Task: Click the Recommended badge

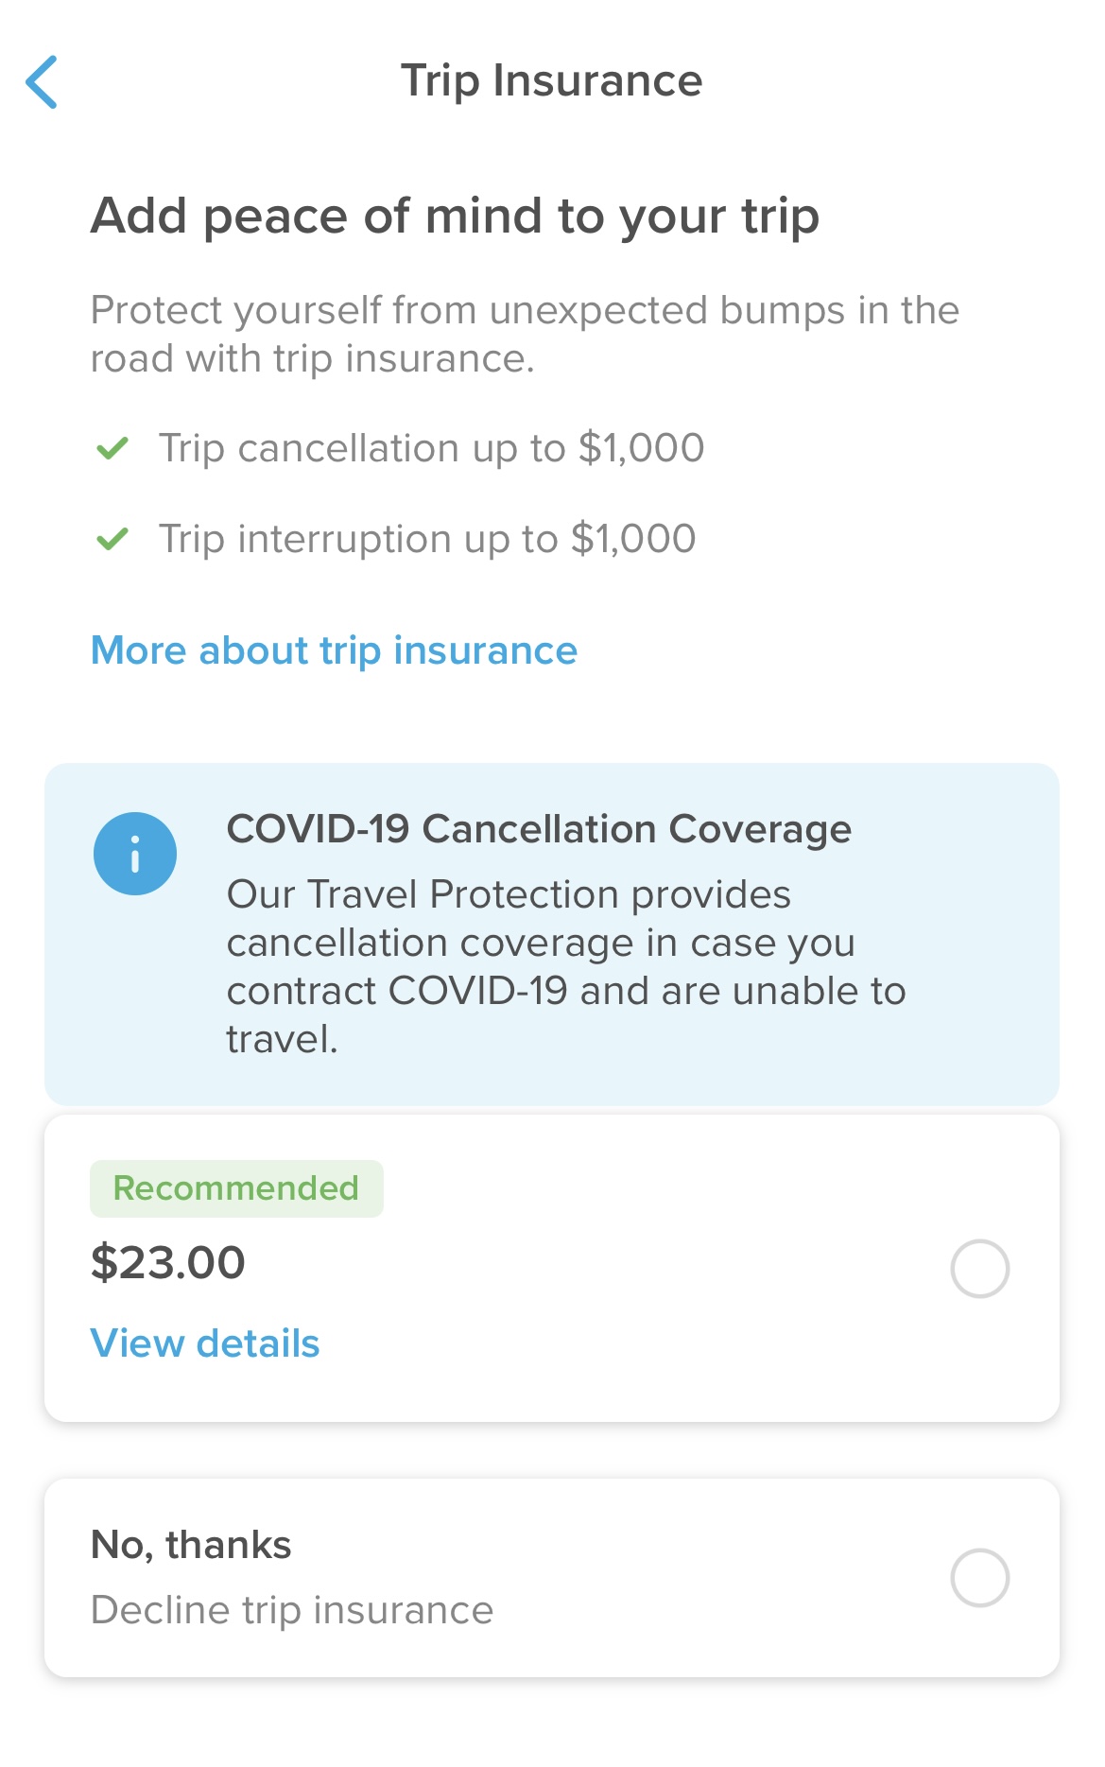Action: tap(236, 1188)
